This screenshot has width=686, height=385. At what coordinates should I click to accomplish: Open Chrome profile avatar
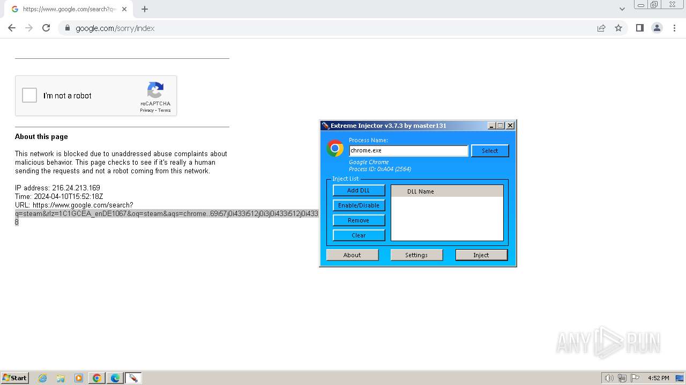coord(657,28)
